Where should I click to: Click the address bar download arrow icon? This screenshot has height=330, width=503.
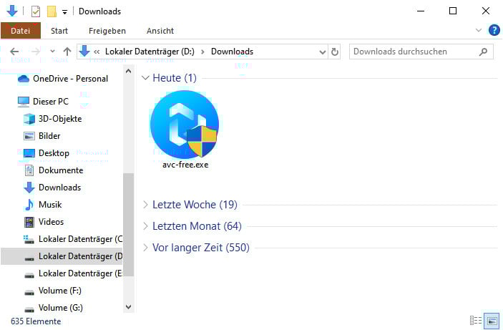[x=84, y=51]
